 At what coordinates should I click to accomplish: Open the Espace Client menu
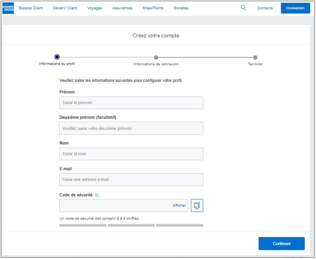click(31, 8)
